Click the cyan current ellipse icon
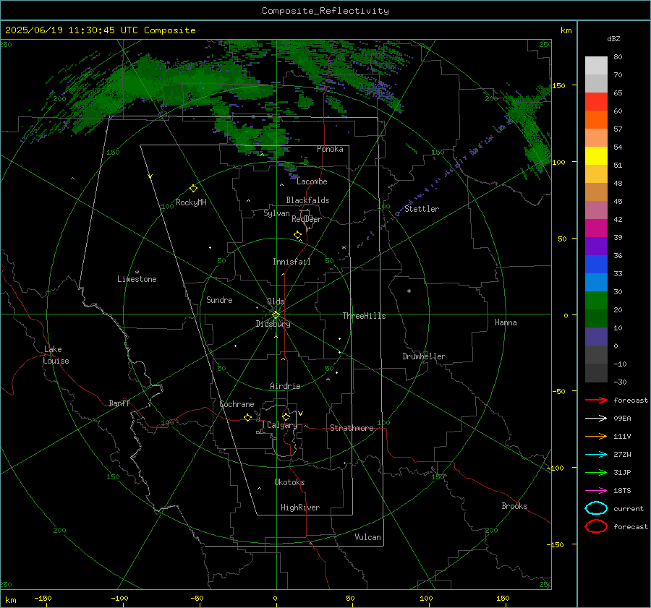The image size is (651, 608). (x=596, y=508)
